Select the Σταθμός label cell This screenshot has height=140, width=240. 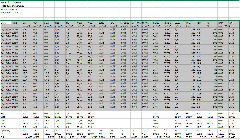point(6,2)
